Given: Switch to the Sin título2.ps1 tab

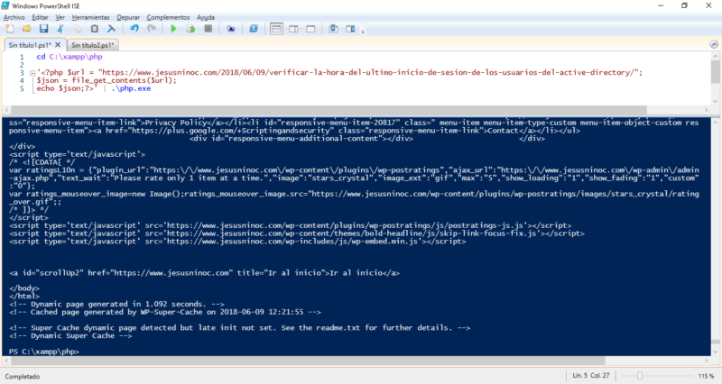Looking at the screenshot, I should pos(91,45).
